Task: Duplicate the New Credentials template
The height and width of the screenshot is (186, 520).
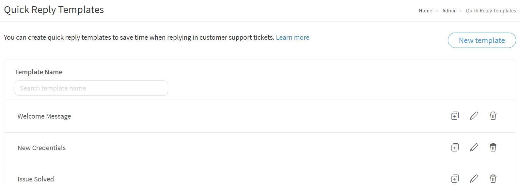Action: 455,147
